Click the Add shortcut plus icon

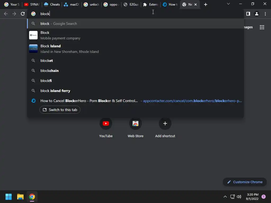[x=165, y=123]
